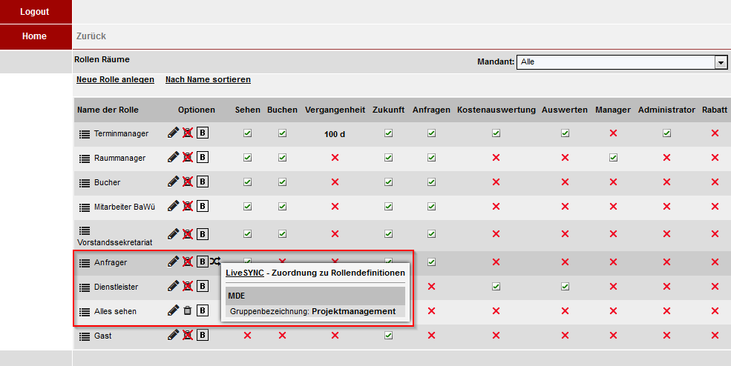Open the B option for Mitarbeiter BaWü
Viewport: 731px width, 366px height.
[x=203, y=206]
